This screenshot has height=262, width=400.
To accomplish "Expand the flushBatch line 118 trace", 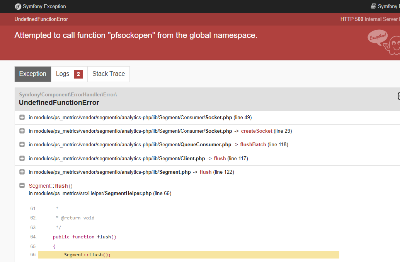I will tap(22, 144).
